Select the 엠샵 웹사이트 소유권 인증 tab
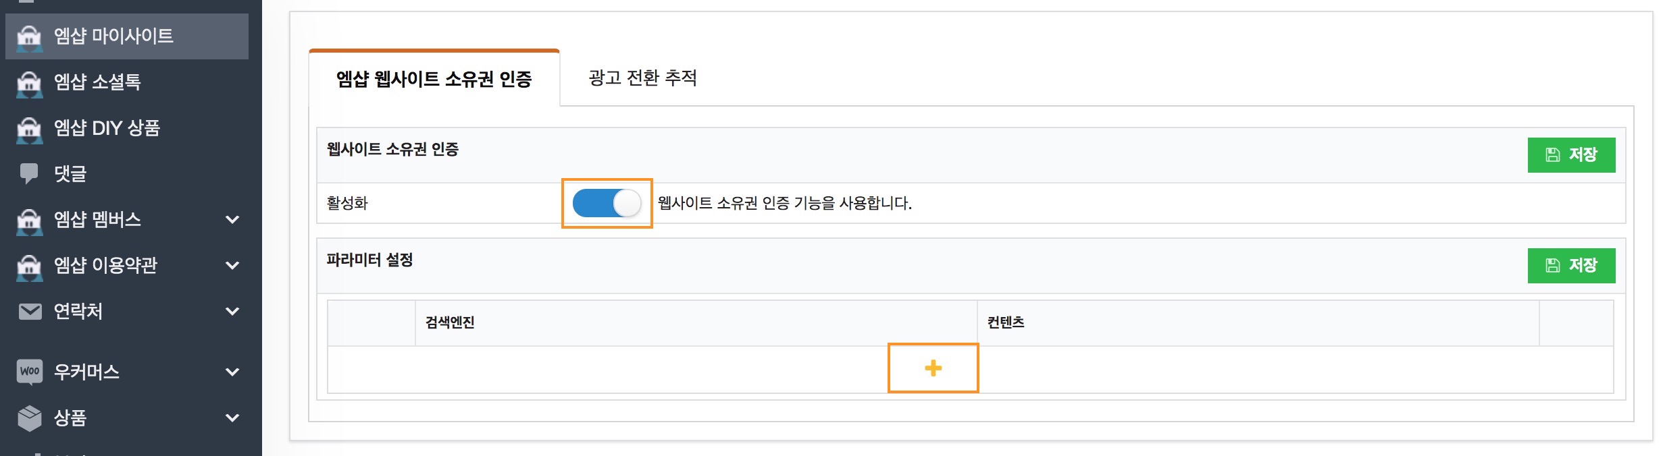The width and height of the screenshot is (1663, 456). pyautogui.click(x=434, y=80)
